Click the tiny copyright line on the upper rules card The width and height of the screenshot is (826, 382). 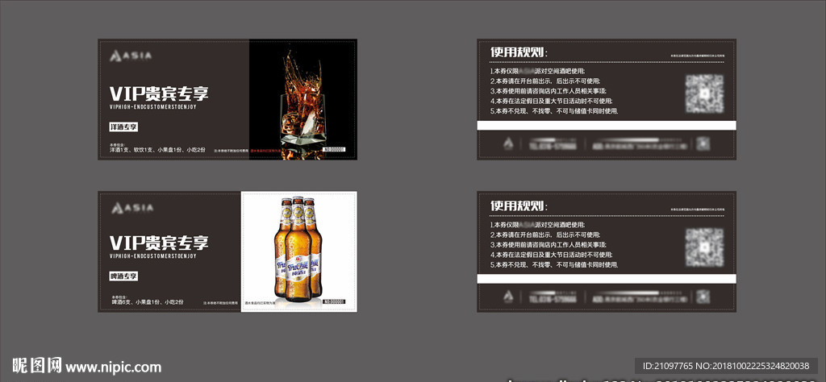[x=697, y=56]
